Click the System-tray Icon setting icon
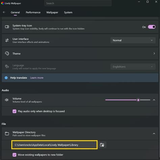 click(x=7, y=27)
